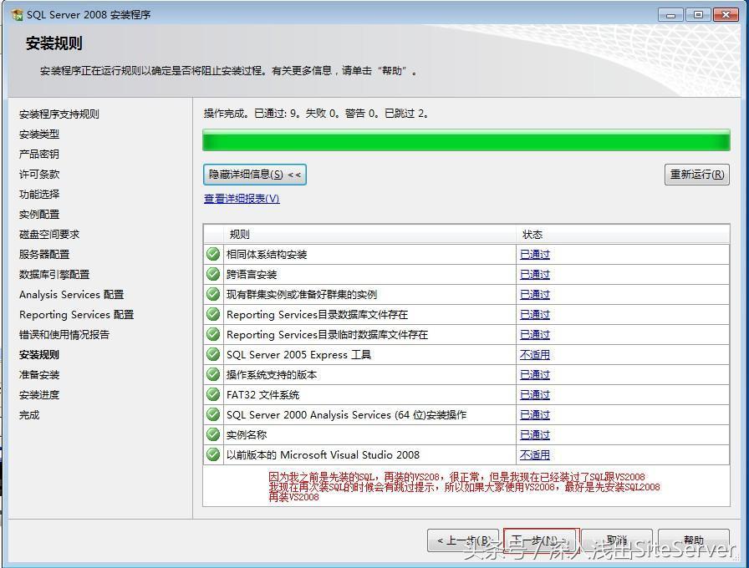
Task: Click rule text 跨语言安装
Action: [x=252, y=275]
